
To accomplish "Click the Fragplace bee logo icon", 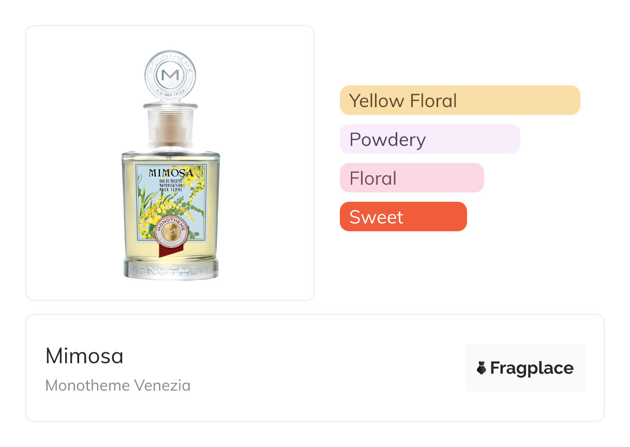I will point(482,368).
